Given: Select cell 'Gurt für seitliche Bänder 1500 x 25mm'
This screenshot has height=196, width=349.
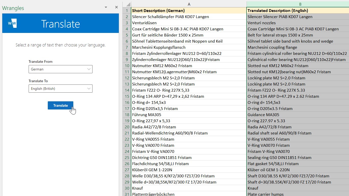Looking at the screenshot, I should tap(189, 35).
